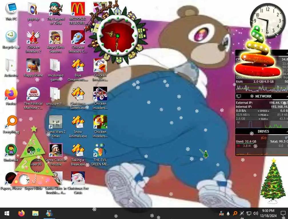Click the Everything magnifier tray icon
The width and height of the screenshot is (288, 219).
tap(235, 213)
